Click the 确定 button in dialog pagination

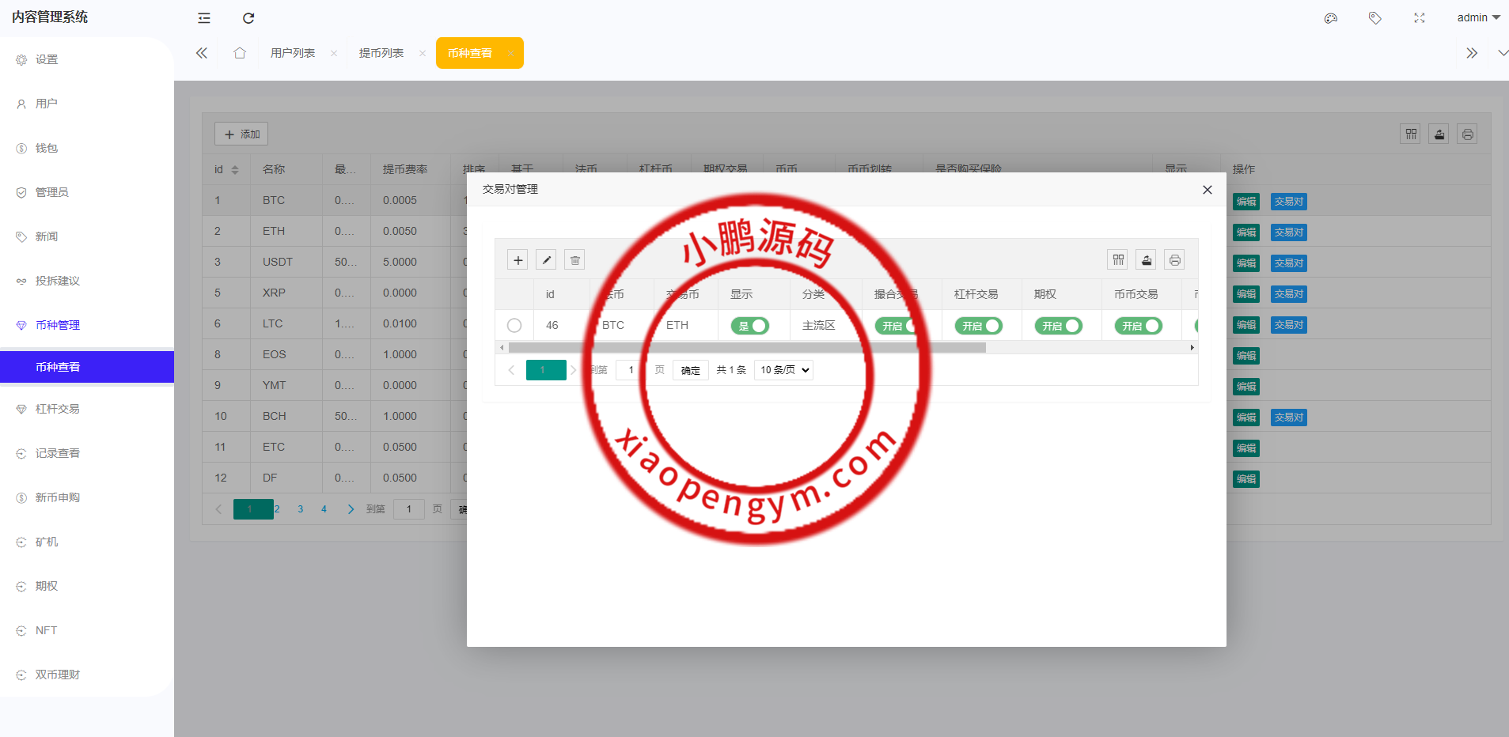[690, 370]
